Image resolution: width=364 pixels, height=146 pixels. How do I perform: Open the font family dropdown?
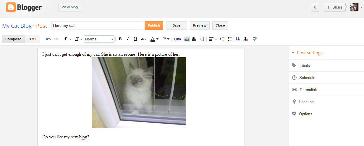(67, 39)
